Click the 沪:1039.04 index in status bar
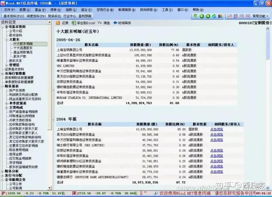The image size is (272, 197). 11,193
